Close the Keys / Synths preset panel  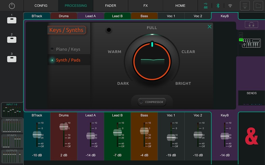(x=209, y=27)
